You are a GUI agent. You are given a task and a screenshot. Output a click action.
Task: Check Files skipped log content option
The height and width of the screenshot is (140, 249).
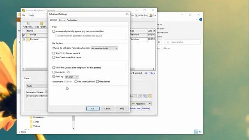97,82
